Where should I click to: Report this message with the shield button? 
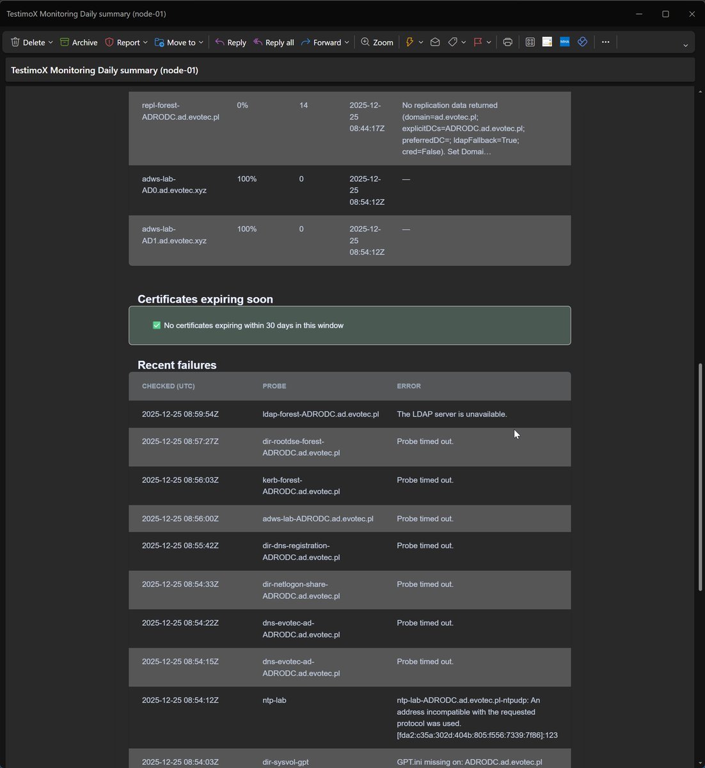[x=122, y=42]
